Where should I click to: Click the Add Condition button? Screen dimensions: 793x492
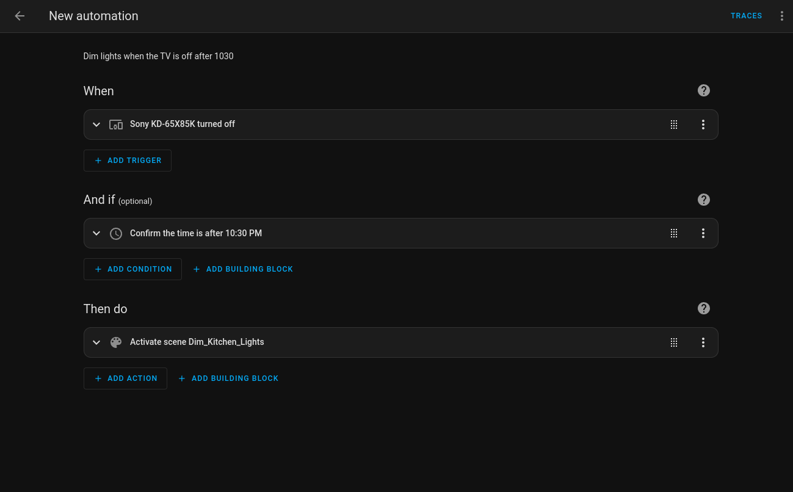(132, 269)
